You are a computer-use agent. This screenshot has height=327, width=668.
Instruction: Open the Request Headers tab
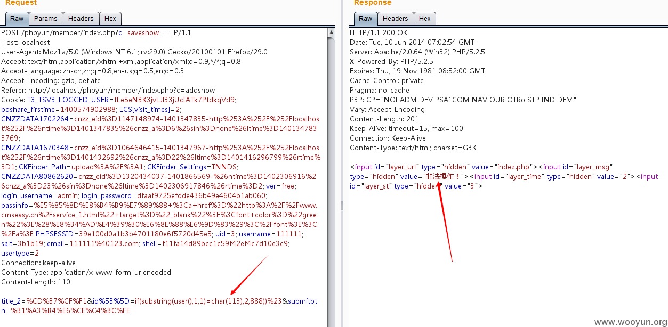[81, 19]
